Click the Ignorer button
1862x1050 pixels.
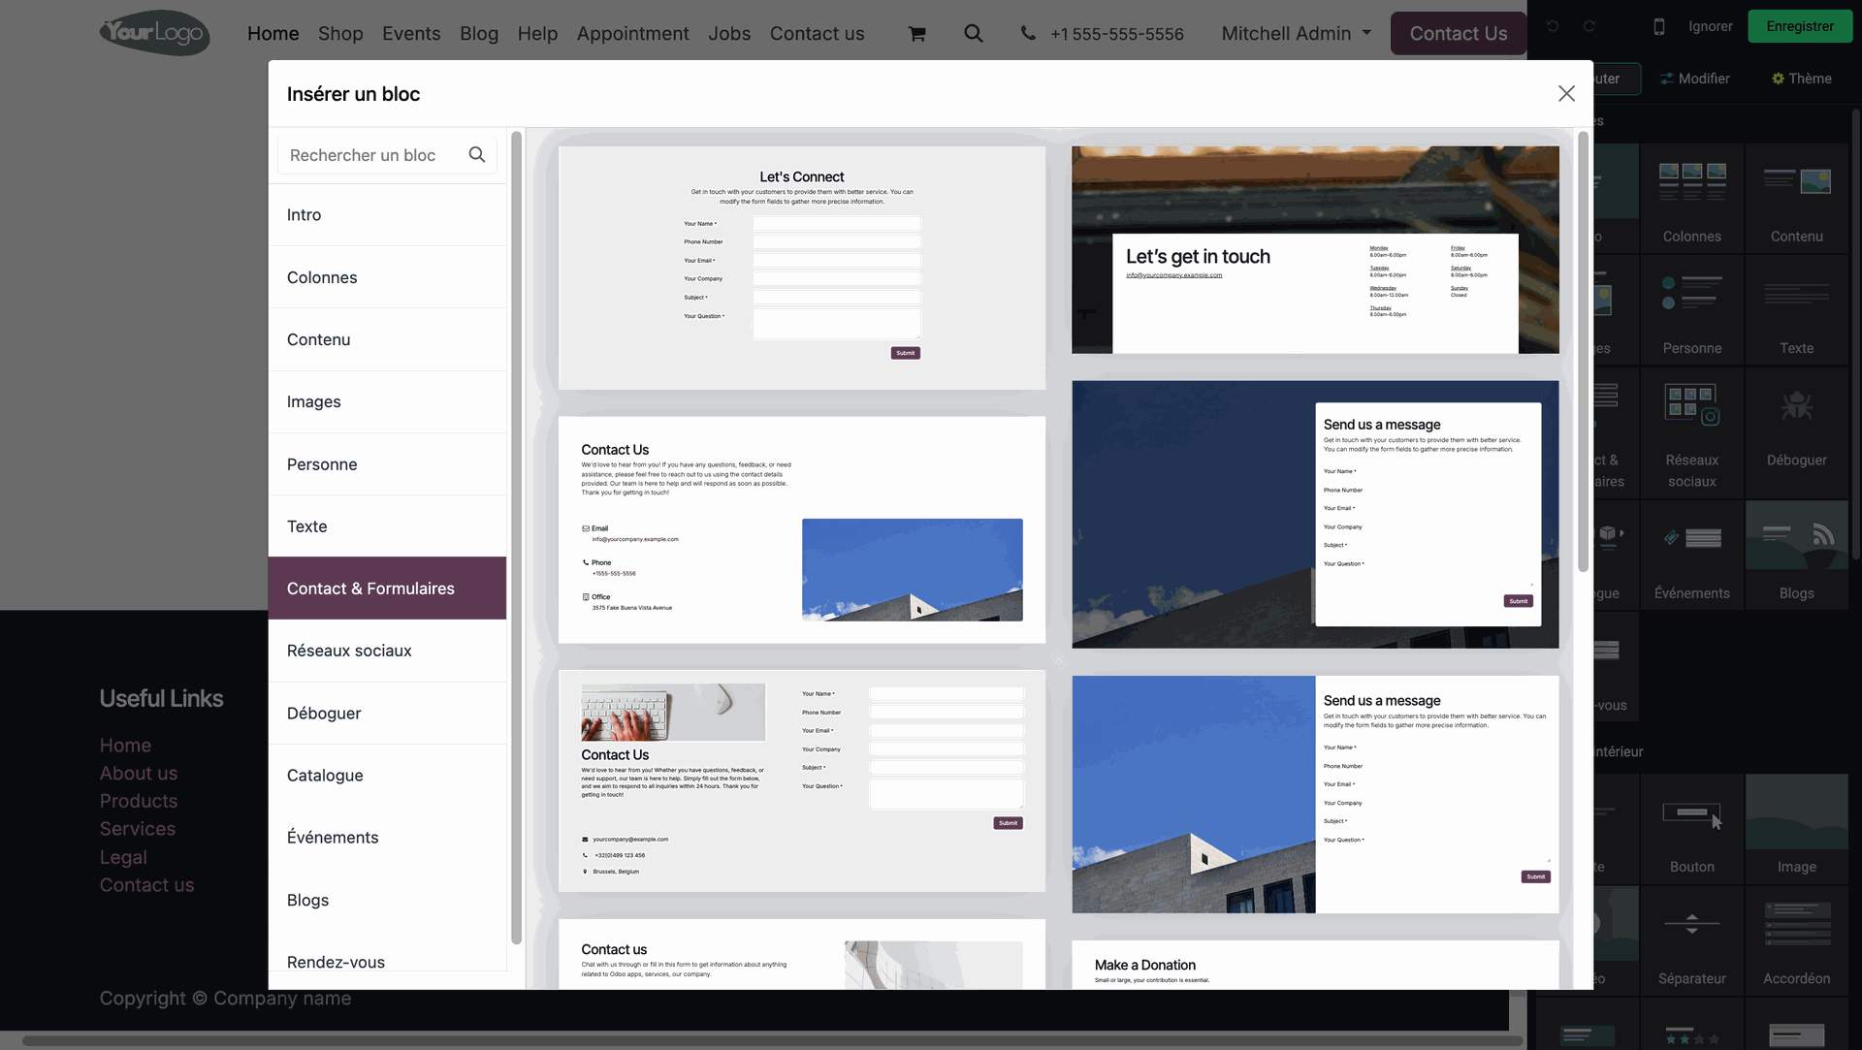pos(1710,26)
